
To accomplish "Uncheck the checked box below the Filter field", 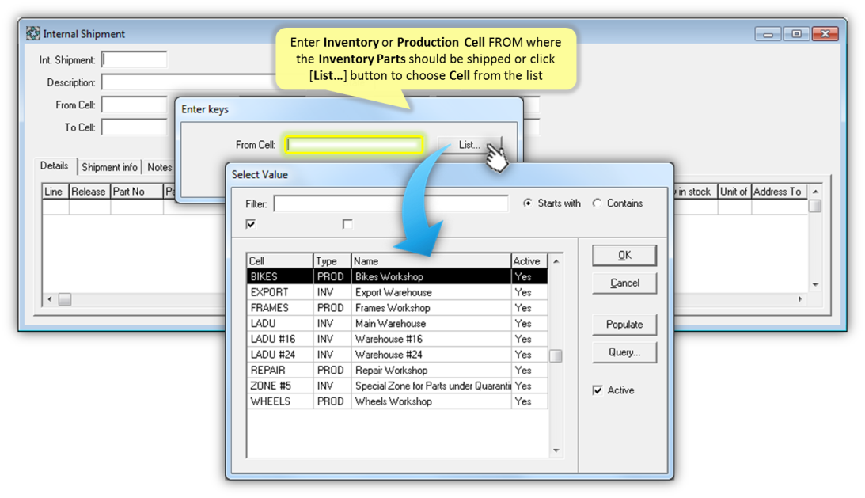I will 250,224.
